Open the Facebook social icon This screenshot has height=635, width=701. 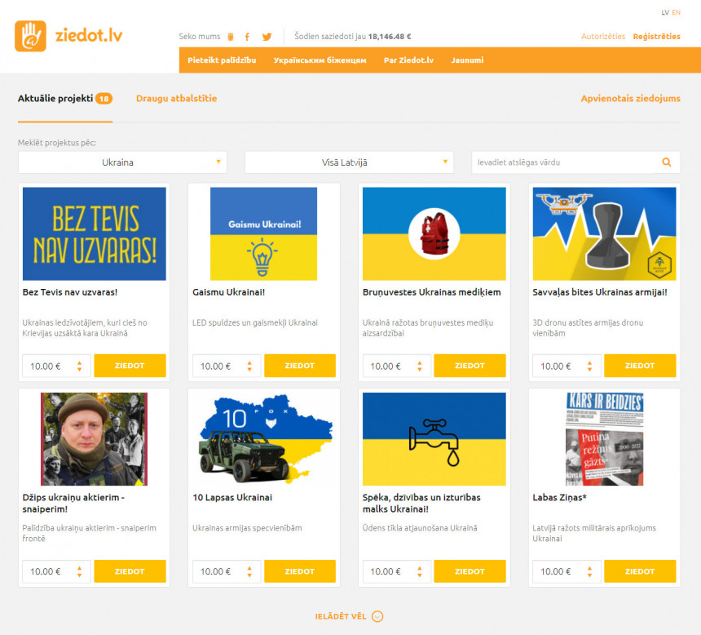click(x=247, y=37)
